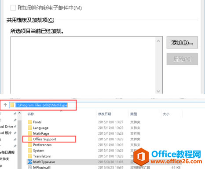Click the Office Support folder name
Viewport: 205px width, 169px height.
45,139
